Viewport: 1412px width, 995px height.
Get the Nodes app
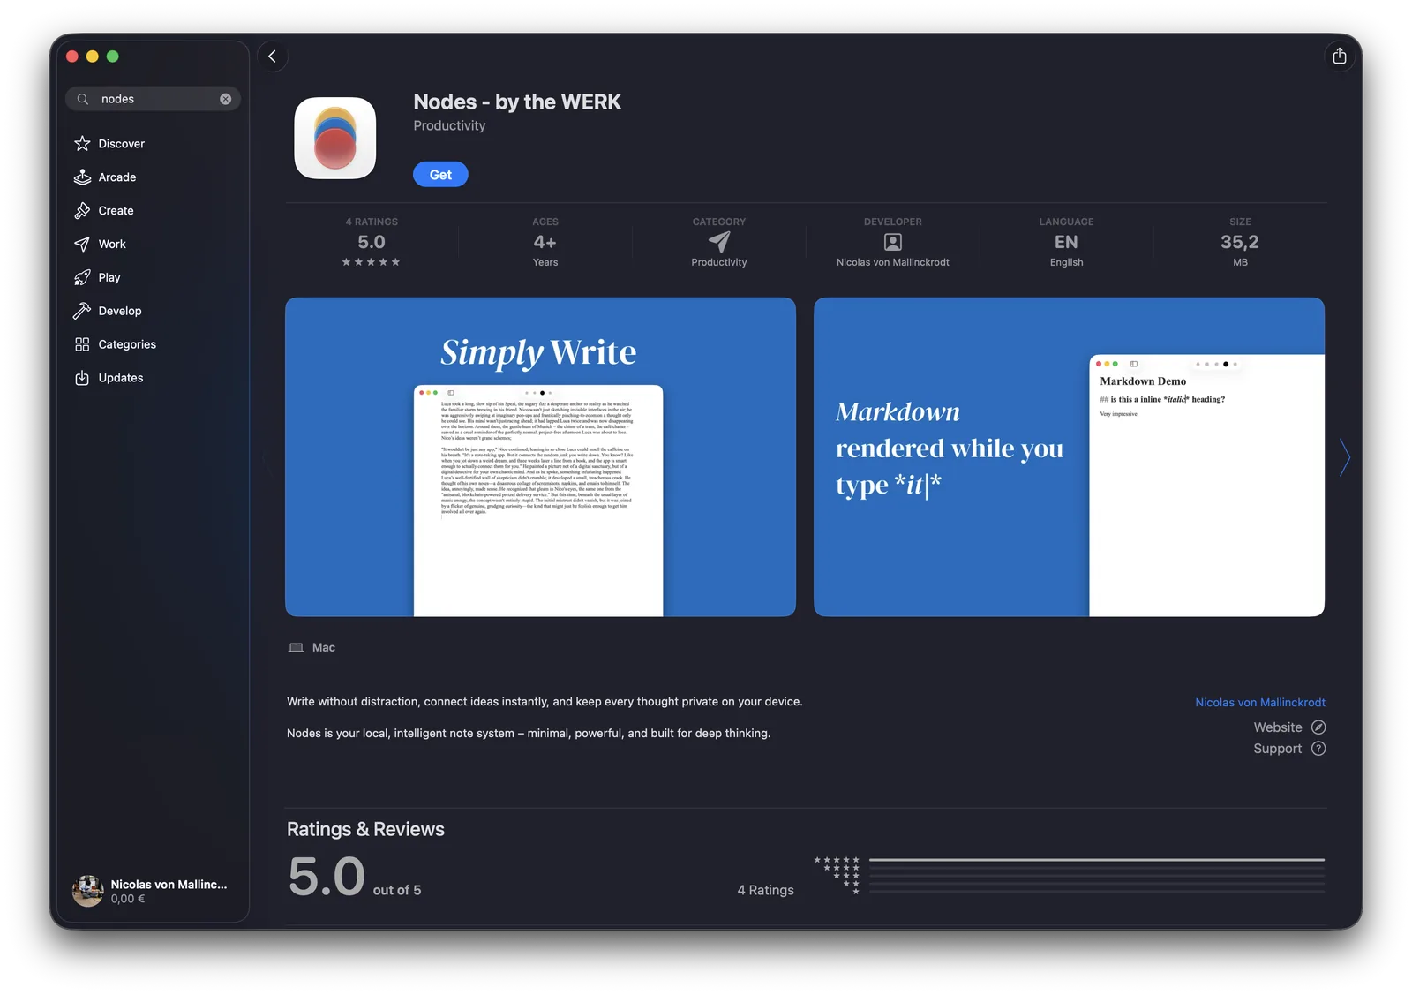pos(440,175)
